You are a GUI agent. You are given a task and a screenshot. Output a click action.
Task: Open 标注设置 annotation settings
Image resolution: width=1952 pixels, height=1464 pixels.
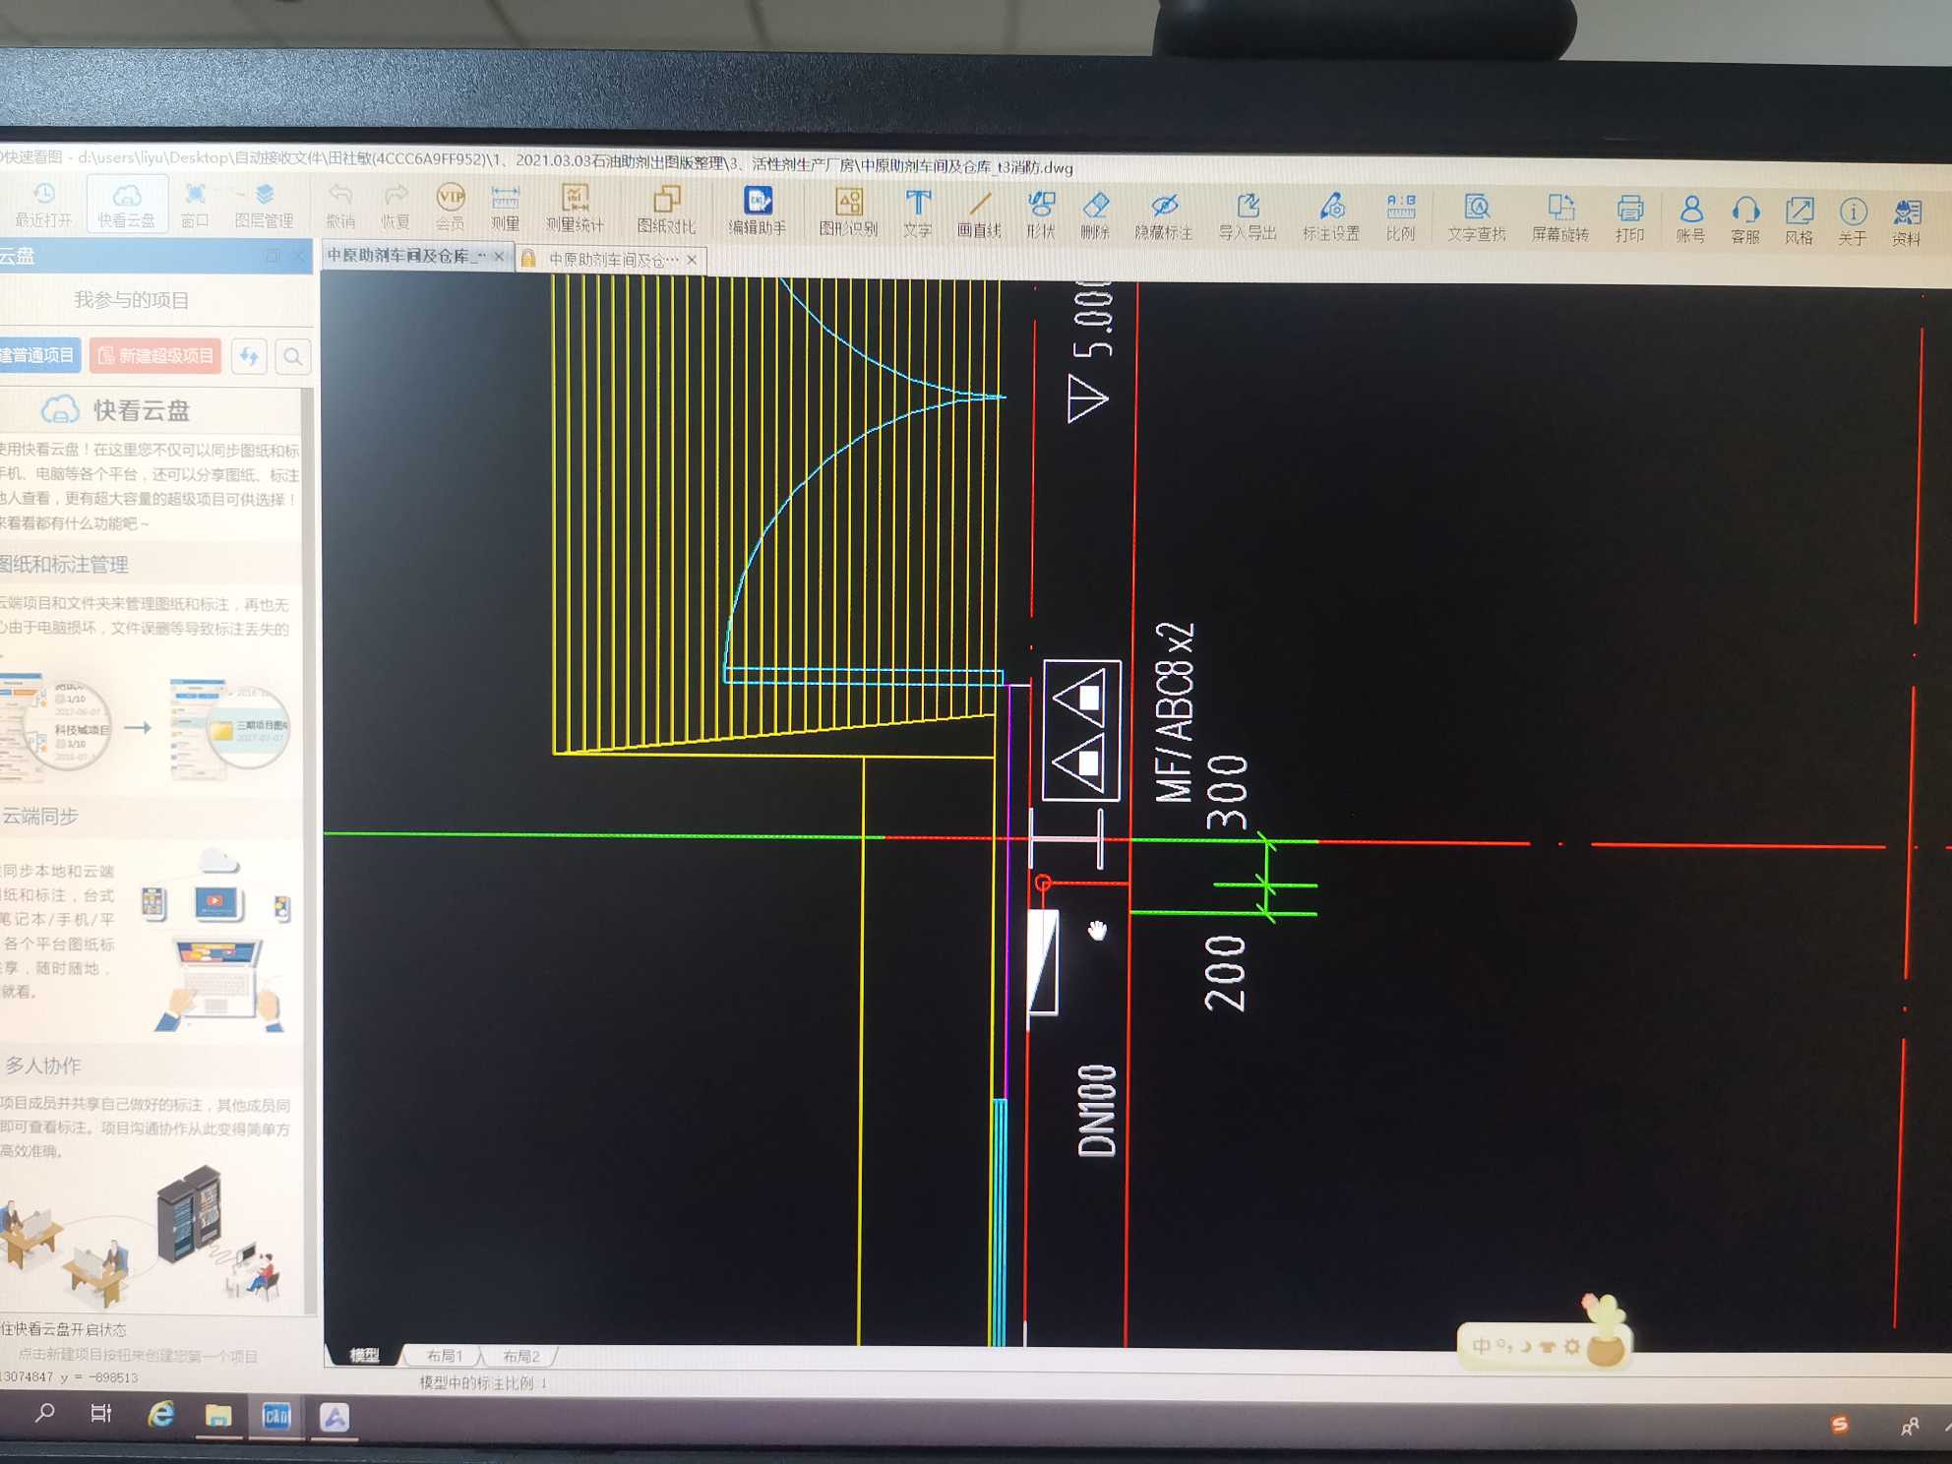point(1331,219)
